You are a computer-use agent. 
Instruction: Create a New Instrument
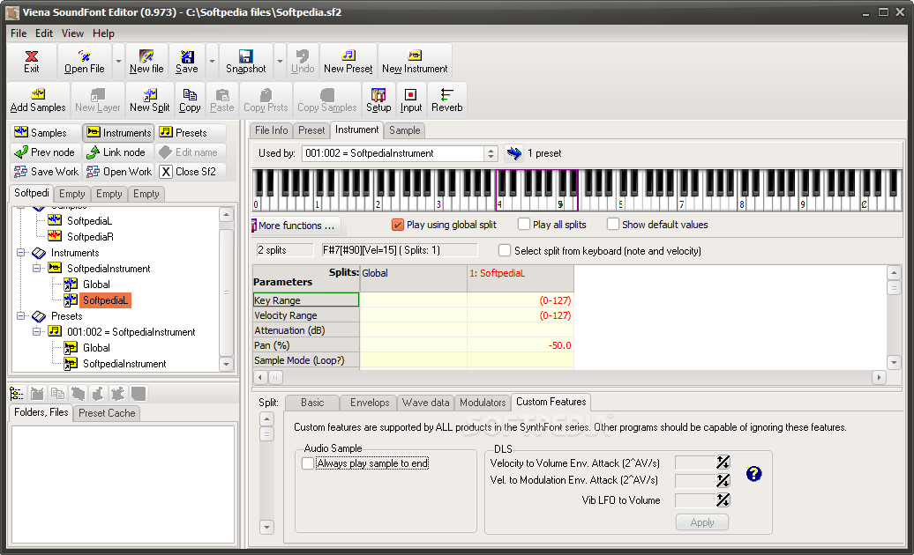pos(415,62)
